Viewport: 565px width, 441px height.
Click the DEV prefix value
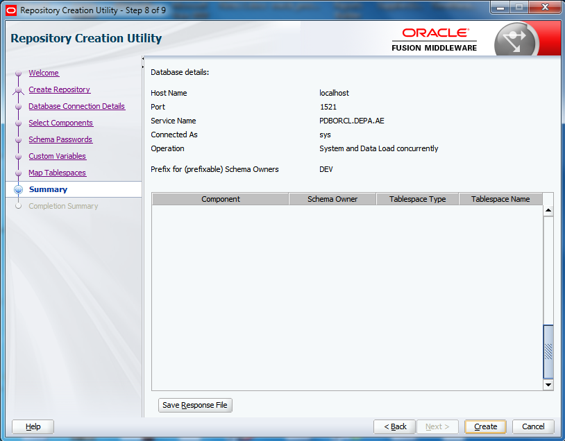pos(326,169)
